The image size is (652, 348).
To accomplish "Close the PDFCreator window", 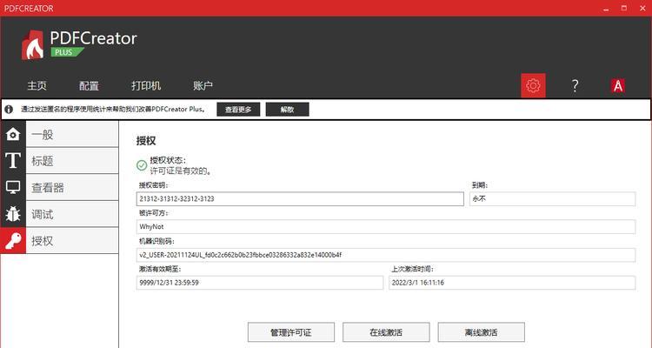I will (642, 8).
